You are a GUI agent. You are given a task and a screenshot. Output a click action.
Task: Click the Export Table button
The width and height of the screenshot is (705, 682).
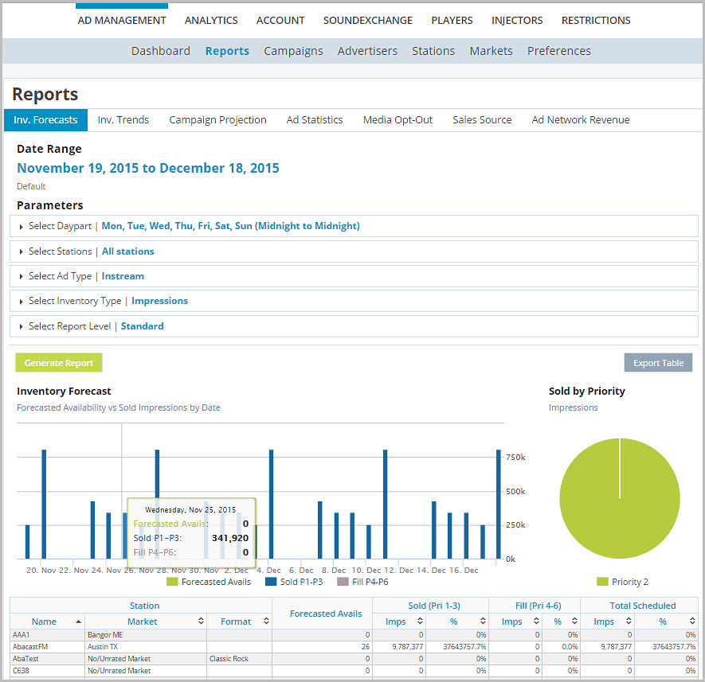658,362
